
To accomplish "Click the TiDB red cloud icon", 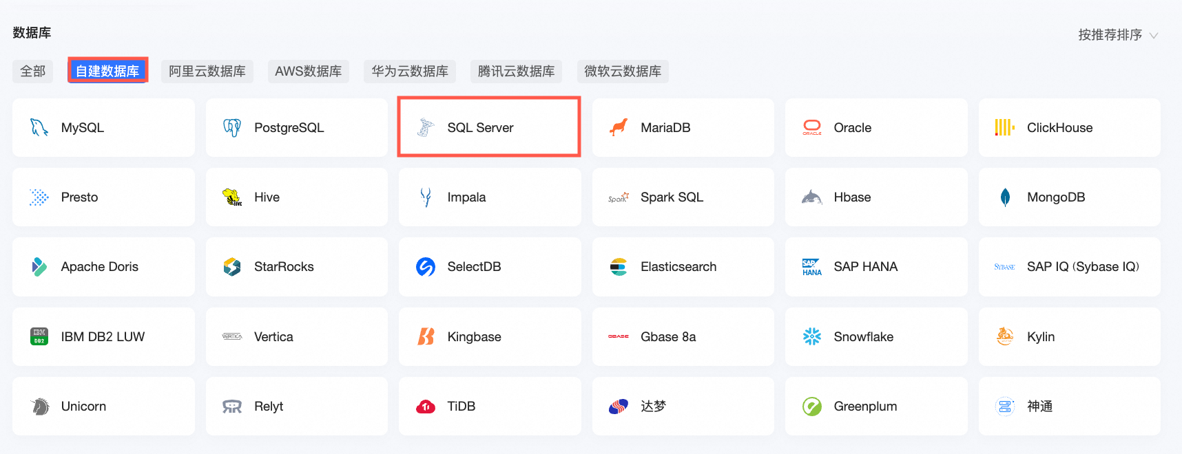I will click(x=426, y=407).
